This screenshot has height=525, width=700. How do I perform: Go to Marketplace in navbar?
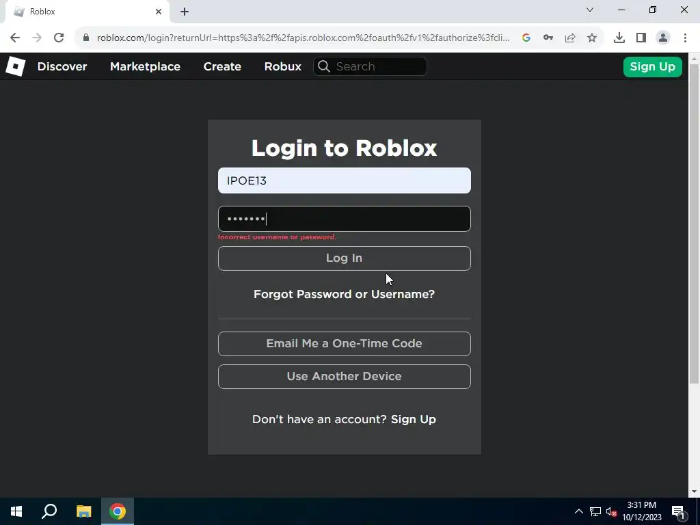145,66
